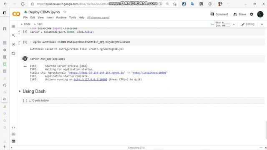Open the Runtime menu
The image size is (267, 150).
click(61, 17)
